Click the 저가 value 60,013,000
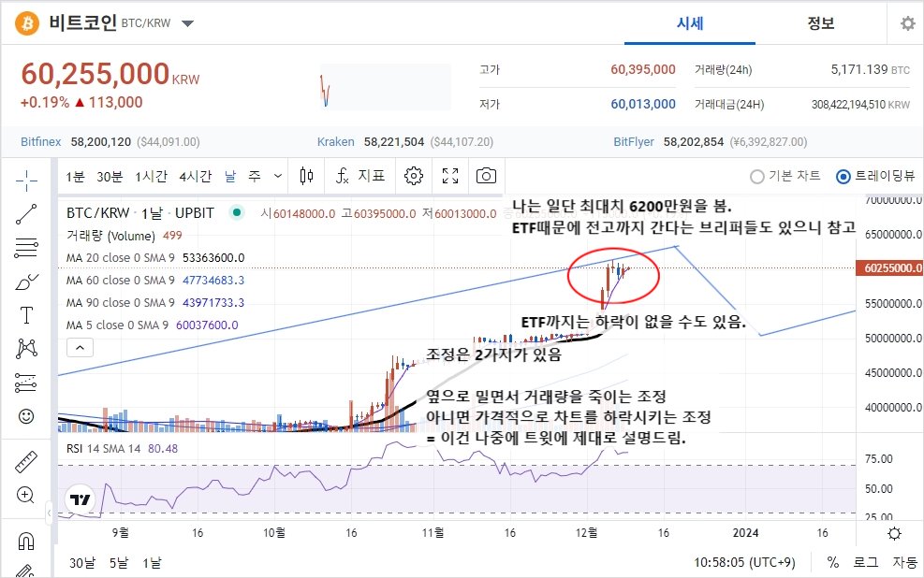This screenshot has height=578, width=924. 643,104
